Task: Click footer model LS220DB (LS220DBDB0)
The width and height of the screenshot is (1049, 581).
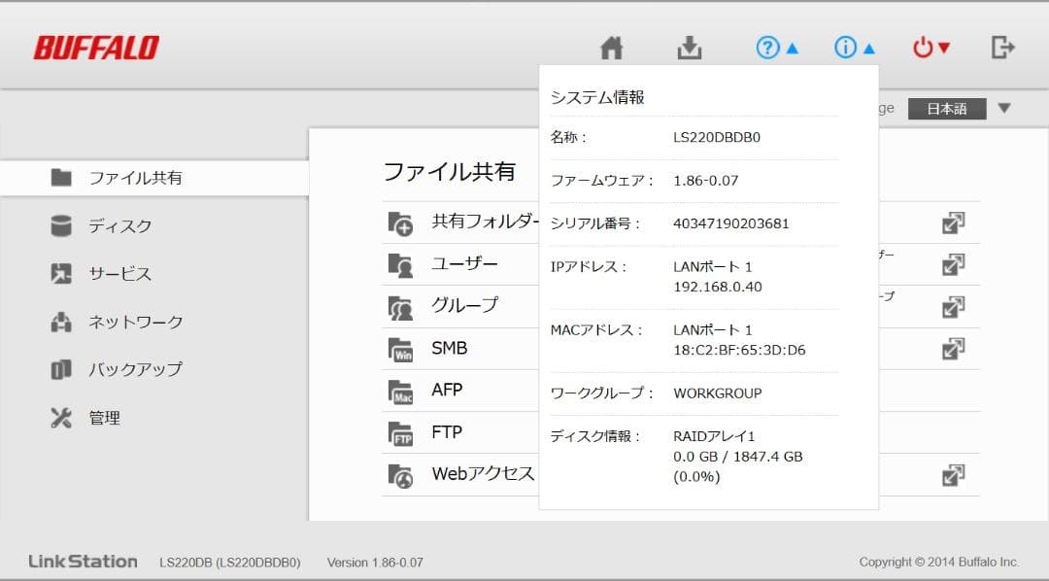Action: (x=229, y=563)
